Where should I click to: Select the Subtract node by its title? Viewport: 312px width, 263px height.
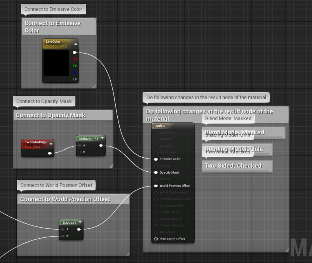point(69,223)
